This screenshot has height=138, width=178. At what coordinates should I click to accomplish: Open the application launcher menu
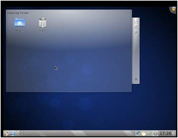[6, 133]
